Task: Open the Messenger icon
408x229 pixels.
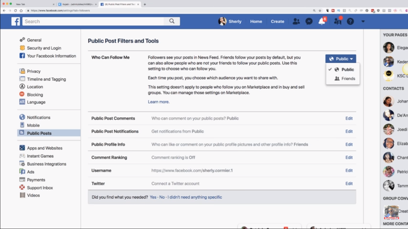Action: [309, 21]
